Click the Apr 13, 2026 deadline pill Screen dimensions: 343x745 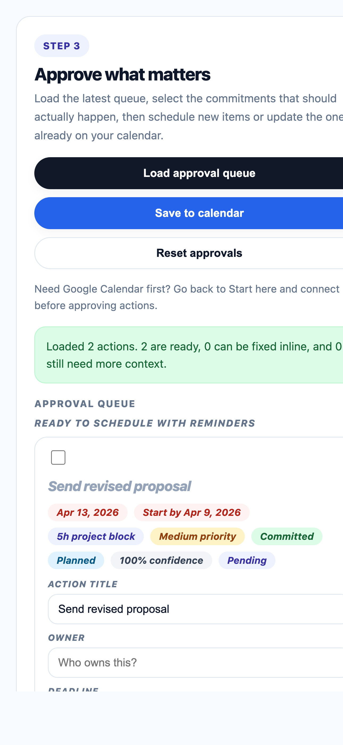pyautogui.click(x=87, y=512)
